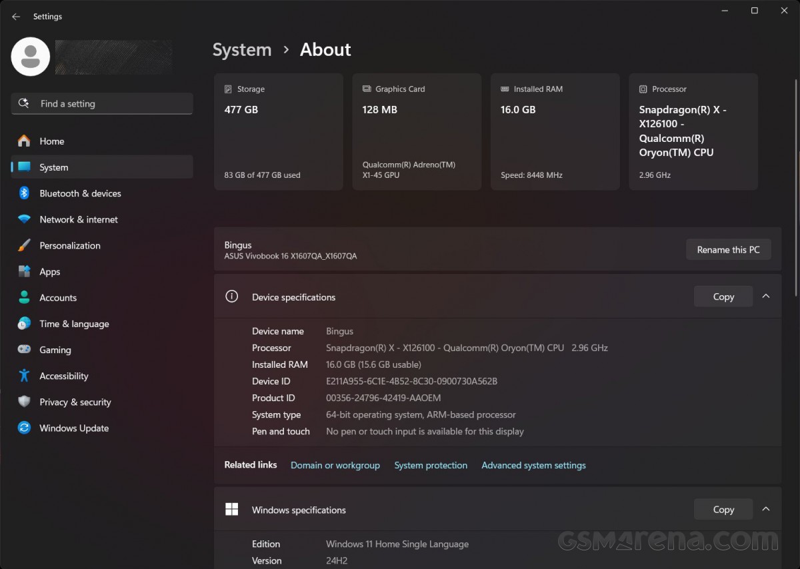Viewport: 800px width, 569px height.
Task: Open Privacy & security settings
Action: tap(75, 402)
